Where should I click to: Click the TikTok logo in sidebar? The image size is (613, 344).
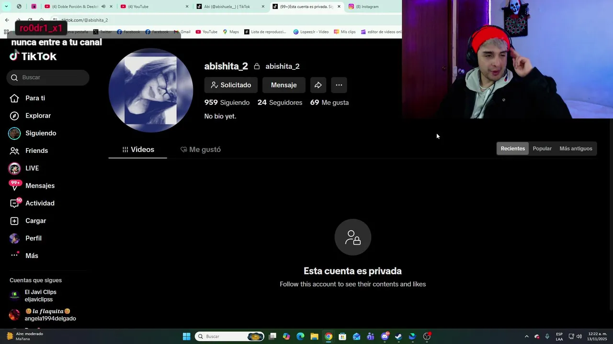33,56
